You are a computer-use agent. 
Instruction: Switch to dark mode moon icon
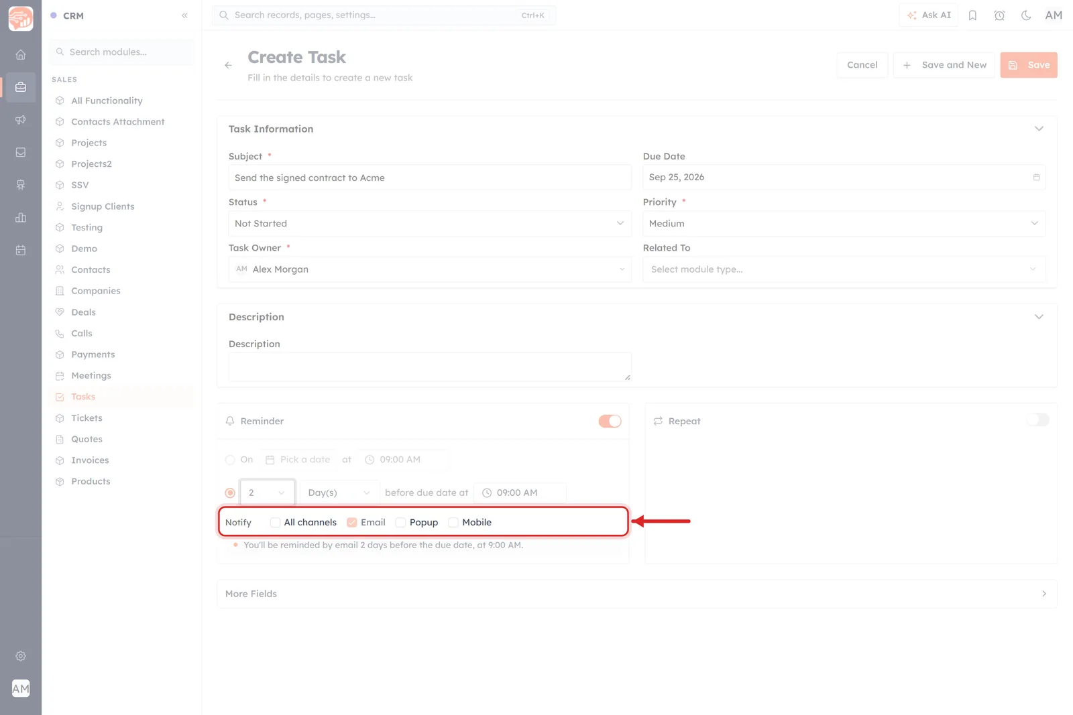point(1026,15)
